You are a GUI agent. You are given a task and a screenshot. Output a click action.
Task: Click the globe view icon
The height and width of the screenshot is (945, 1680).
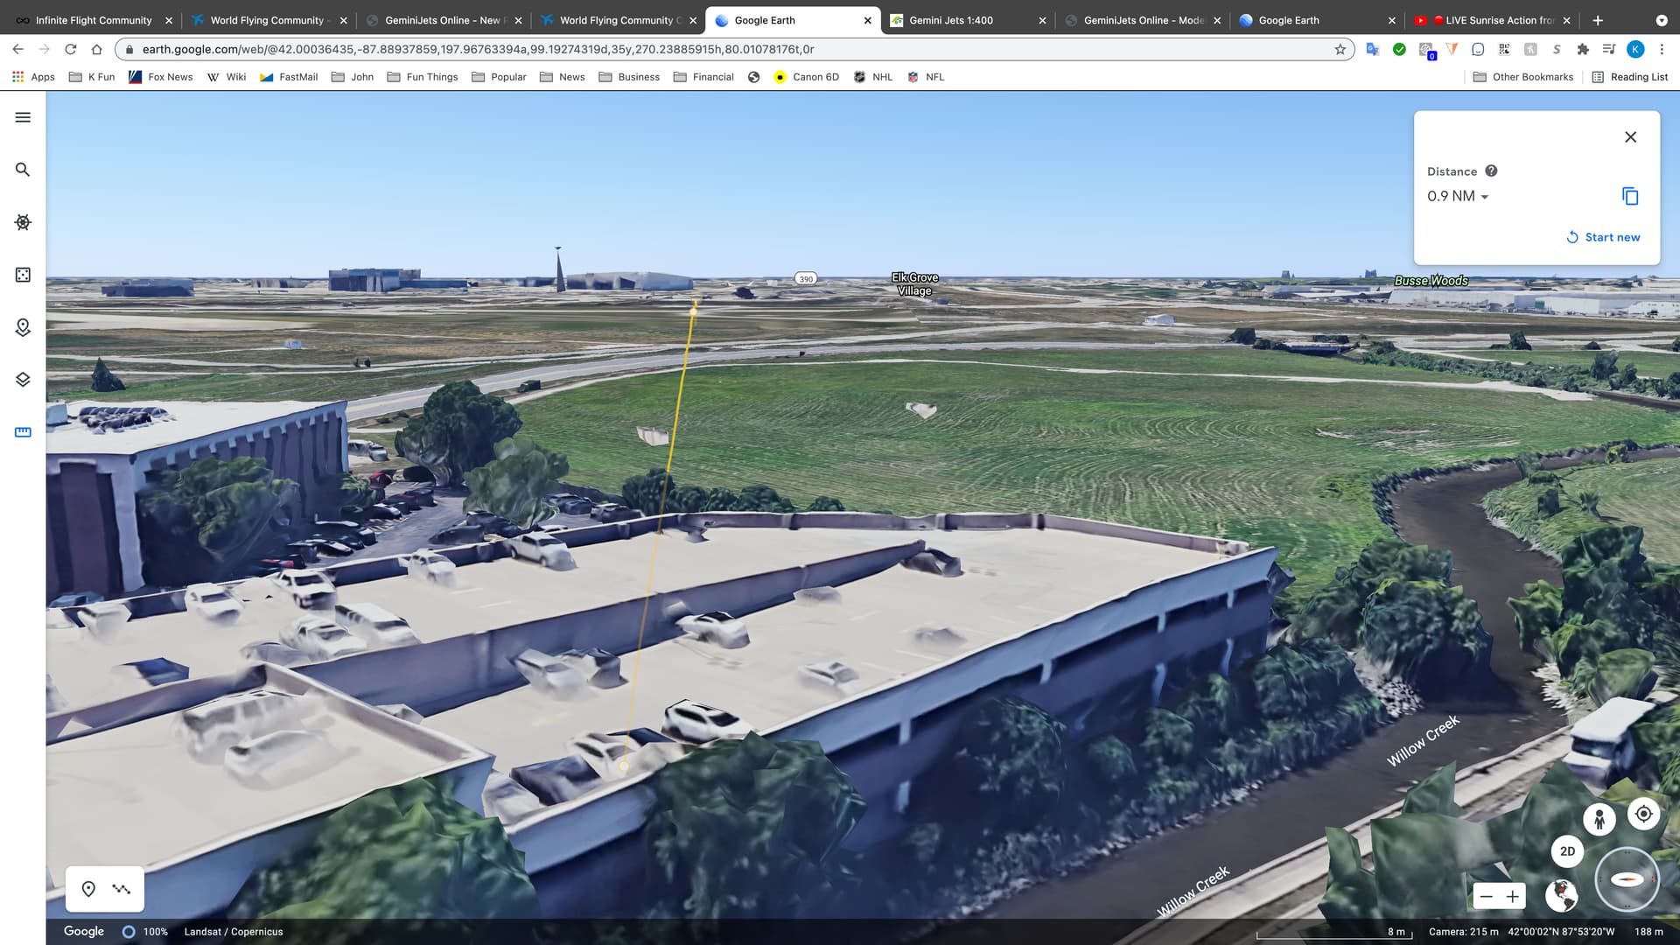tap(1561, 895)
